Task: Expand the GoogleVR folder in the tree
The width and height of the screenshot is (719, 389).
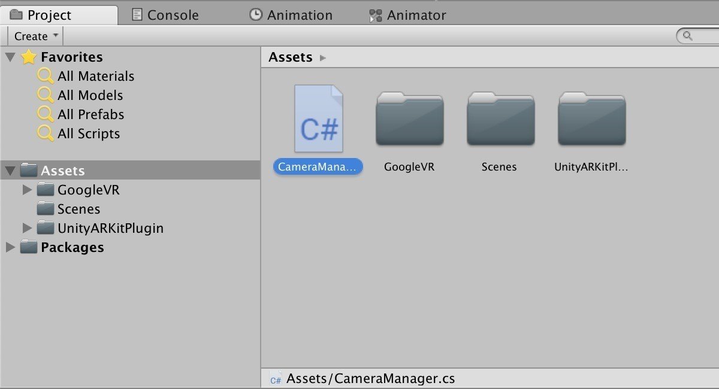Action: click(x=27, y=190)
